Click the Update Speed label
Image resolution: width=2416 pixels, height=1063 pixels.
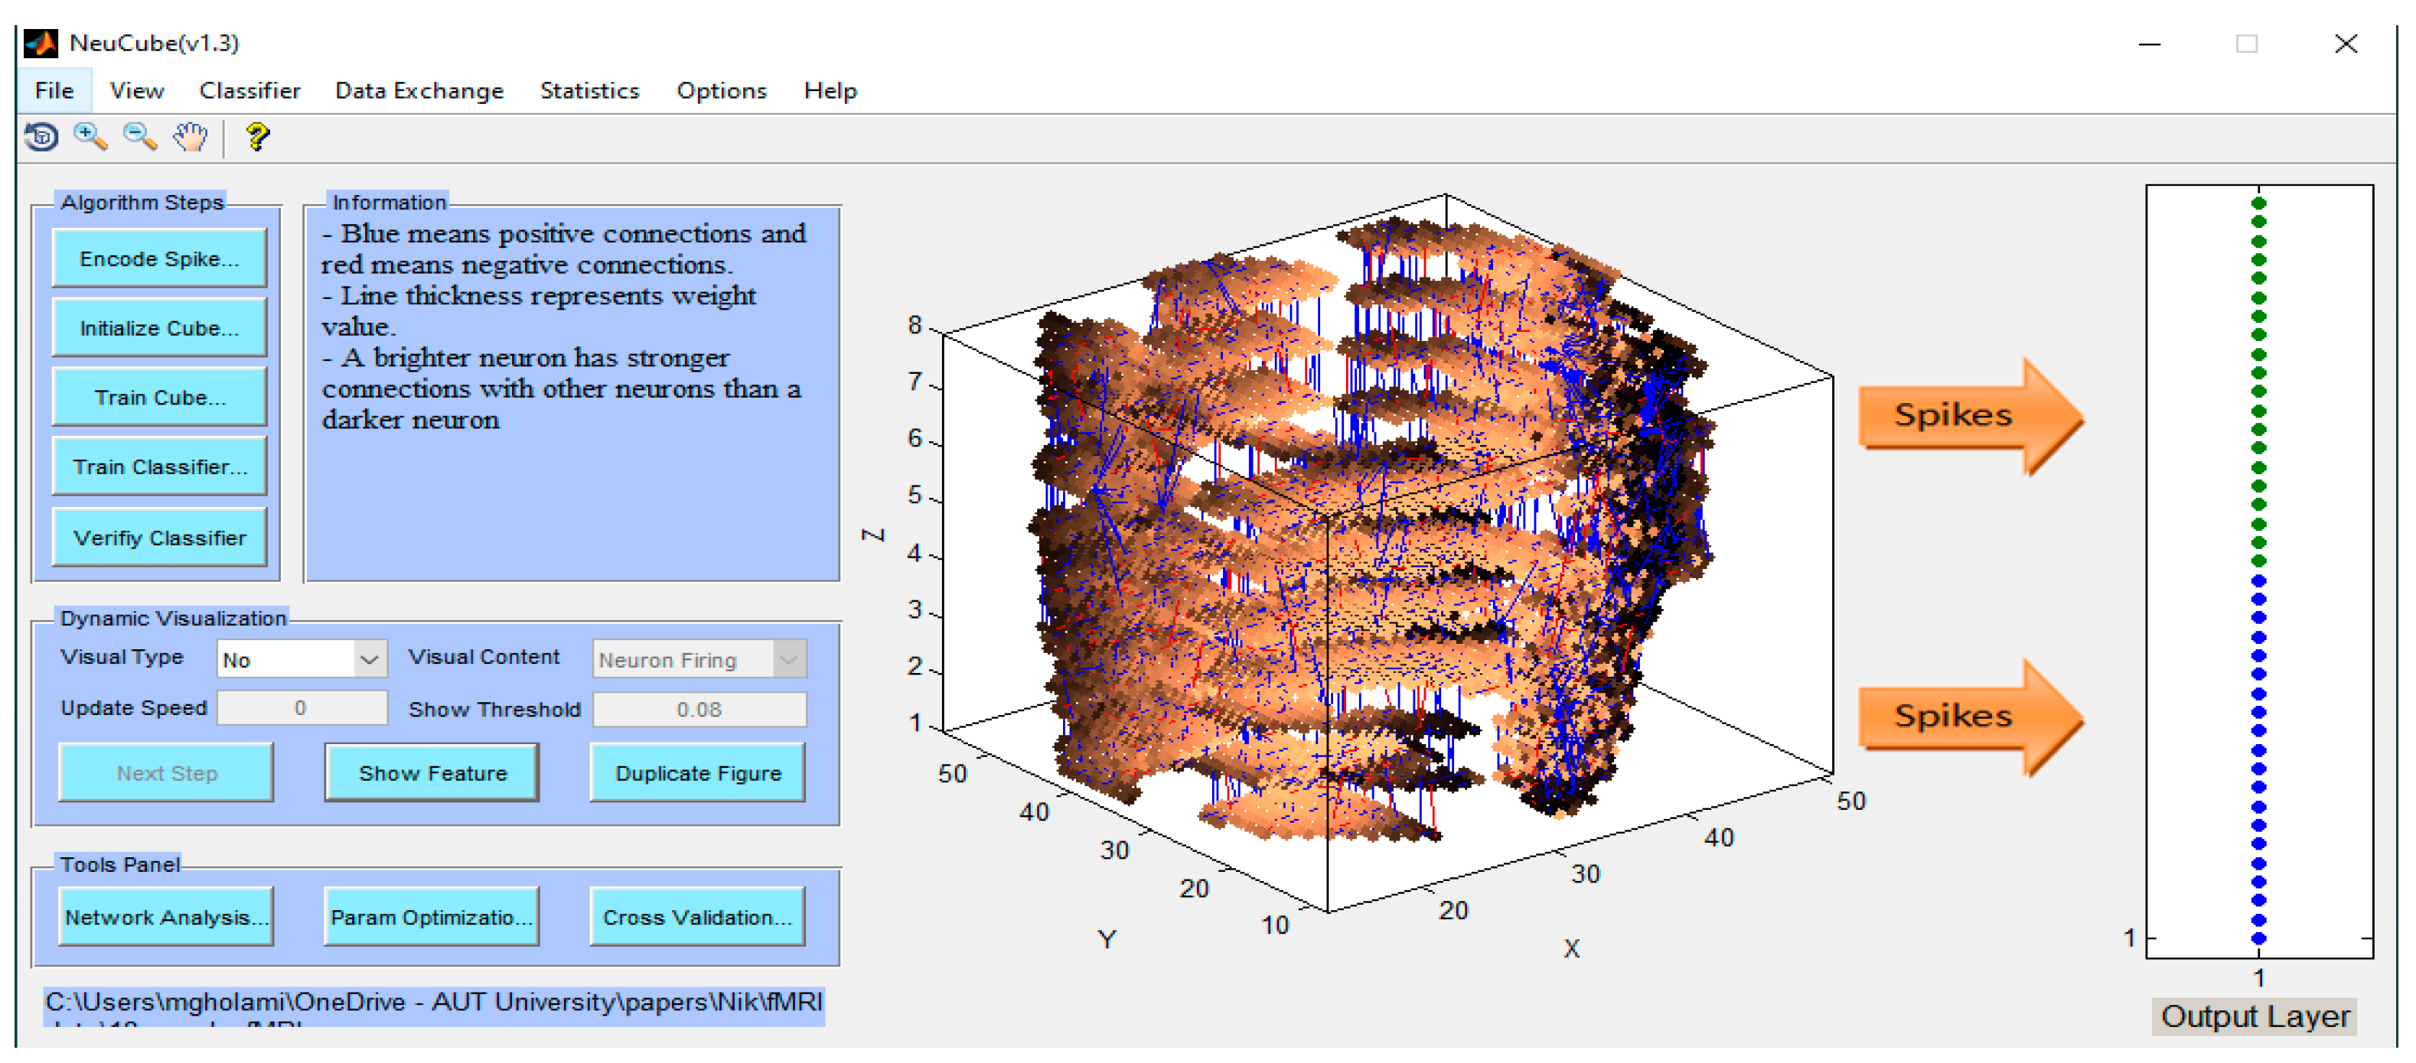point(133,707)
